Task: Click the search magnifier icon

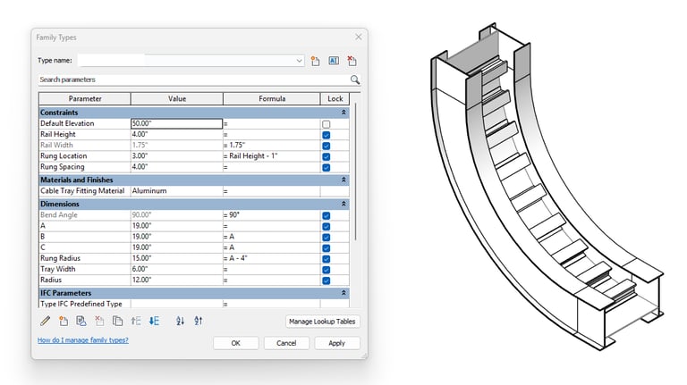Action: click(355, 80)
